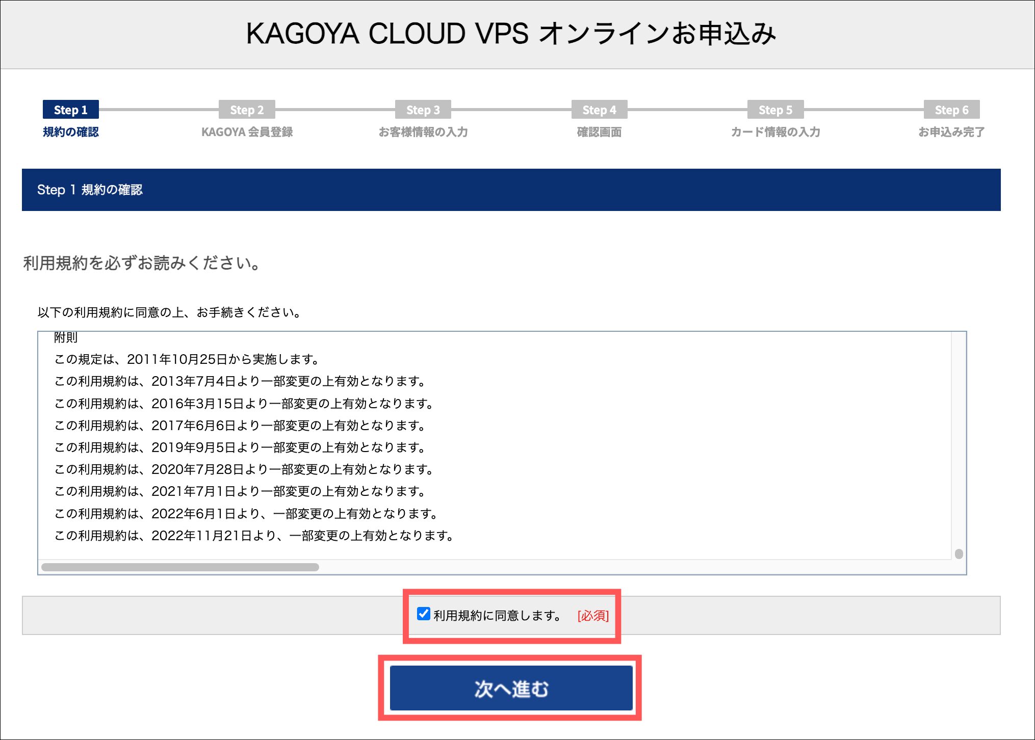Toggle the 利用規約に同意します checkbox
This screenshot has height=740, width=1035.
point(423,614)
